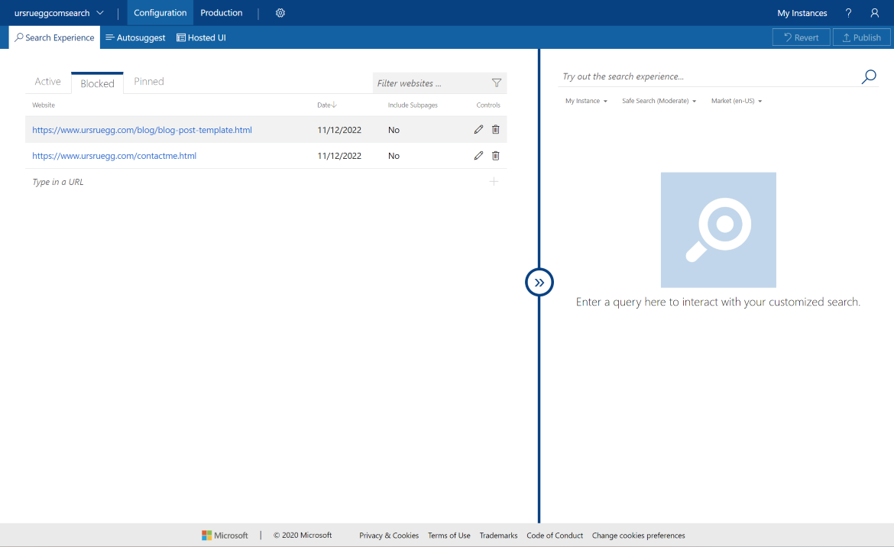Click the date in blog-post-template.html row
The width and height of the screenshot is (894, 547).
339,130
